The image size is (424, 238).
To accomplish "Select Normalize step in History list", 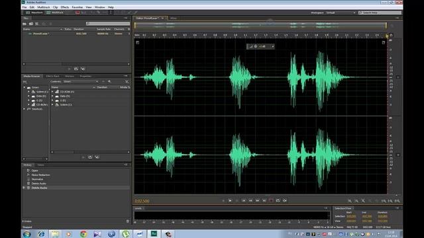I will click(x=37, y=179).
